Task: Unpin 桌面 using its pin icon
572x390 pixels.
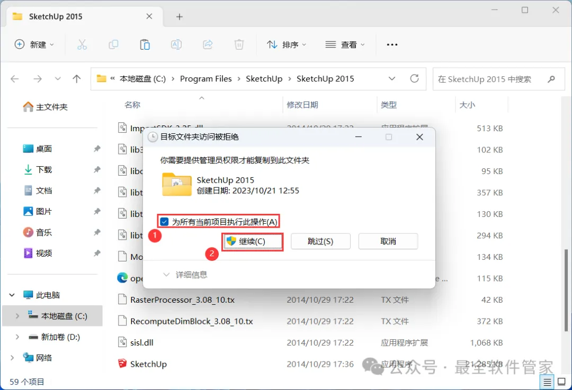Action: (97, 149)
